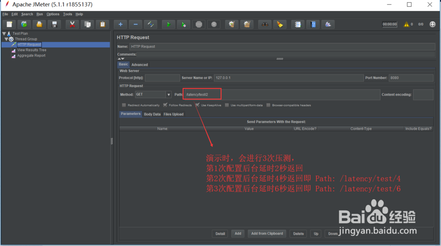Image resolution: width=441 pixels, height=246 pixels.
Task: Select the Basic tab
Action: coord(123,65)
